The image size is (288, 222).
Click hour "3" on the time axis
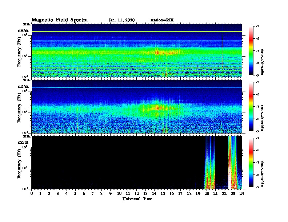tap(58, 194)
